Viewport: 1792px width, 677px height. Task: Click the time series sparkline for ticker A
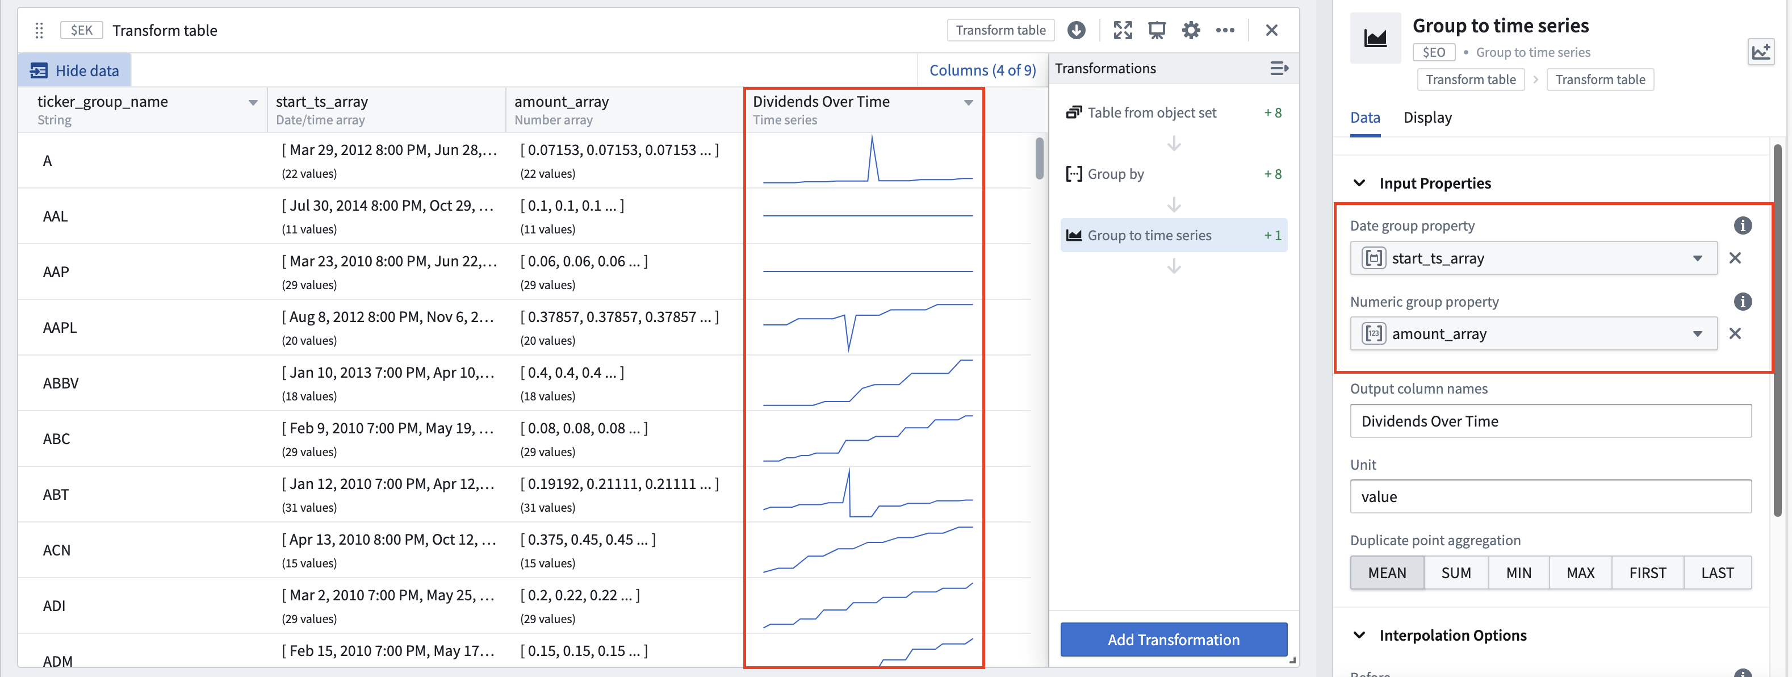[x=867, y=160]
